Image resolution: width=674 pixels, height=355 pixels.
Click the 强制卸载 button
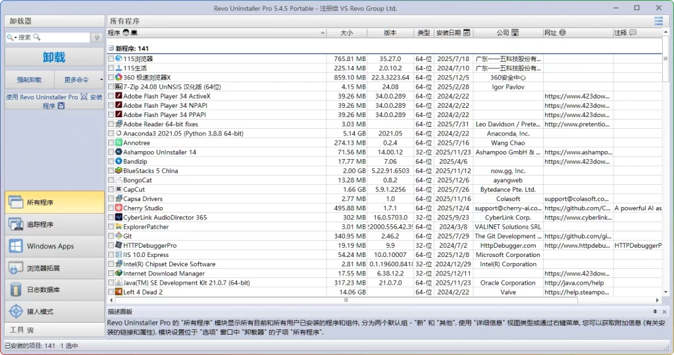point(29,80)
